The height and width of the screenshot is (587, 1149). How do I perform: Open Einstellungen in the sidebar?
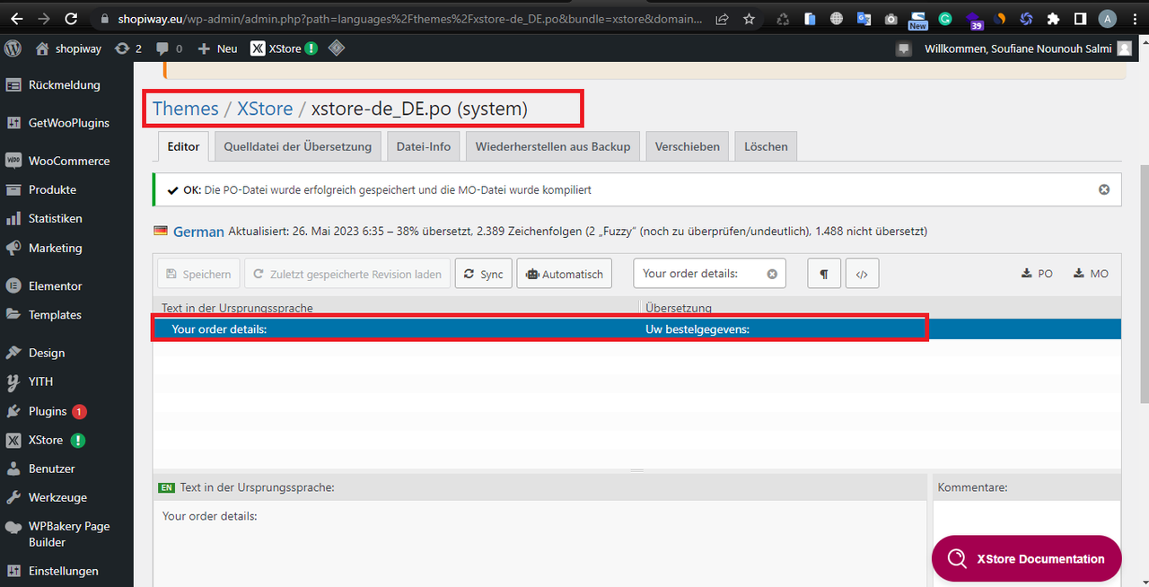66,571
